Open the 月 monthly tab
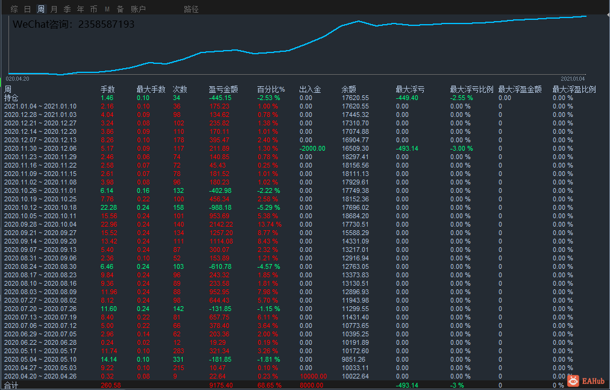This screenshot has width=610, height=390. click(x=54, y=9)
